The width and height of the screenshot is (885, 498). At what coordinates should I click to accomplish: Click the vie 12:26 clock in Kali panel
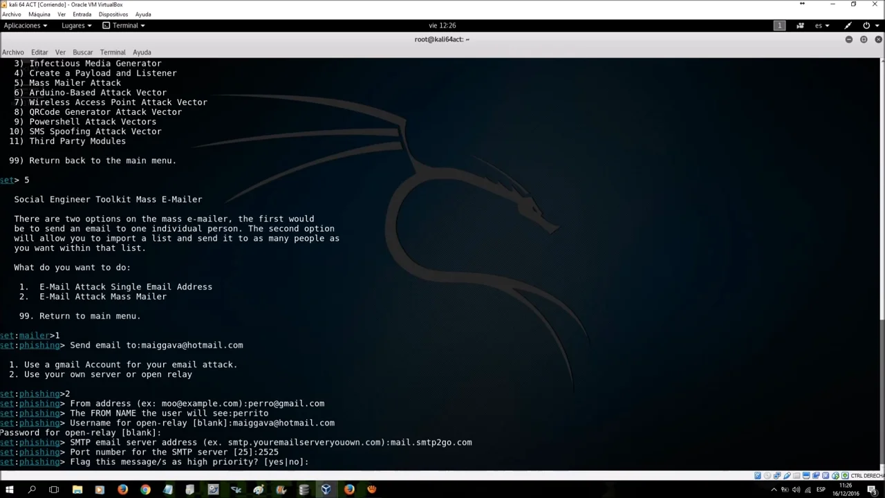click(x=442, y=26)
